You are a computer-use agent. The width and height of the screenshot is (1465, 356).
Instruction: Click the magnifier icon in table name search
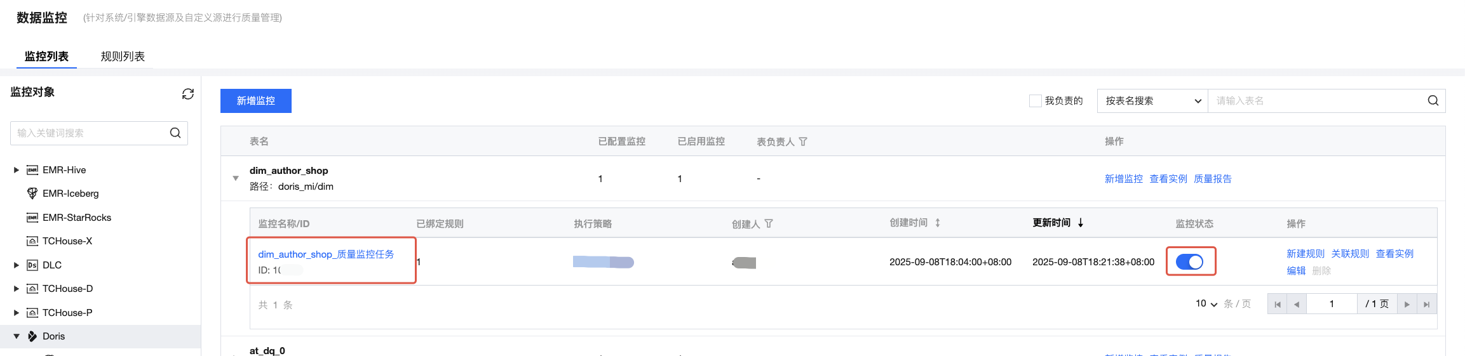(1433, 101)
